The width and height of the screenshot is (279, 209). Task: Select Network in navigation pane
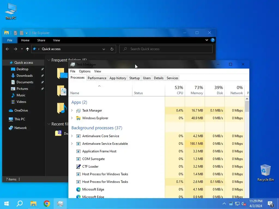pos(20,128)
